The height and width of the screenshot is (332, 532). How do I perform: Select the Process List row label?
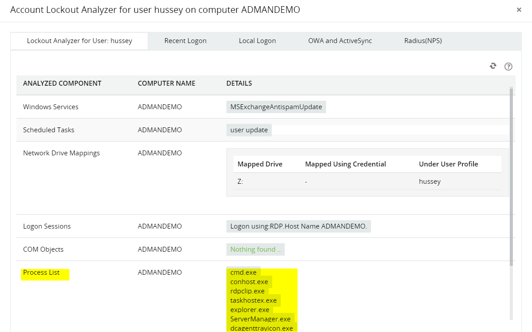coord(41,273)
